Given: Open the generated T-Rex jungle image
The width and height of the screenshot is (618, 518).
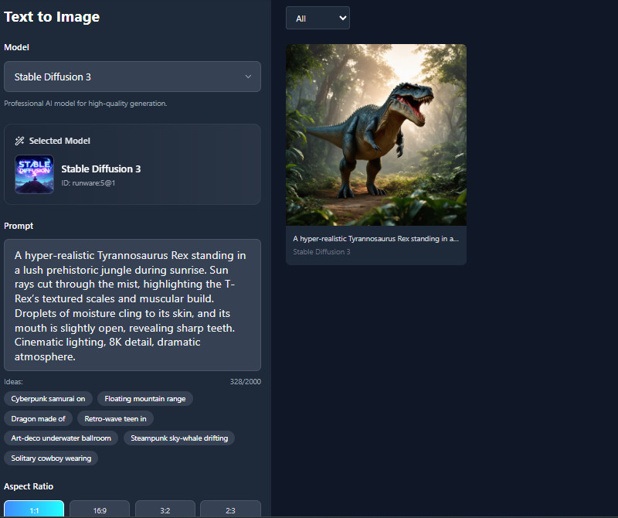Looking at the screenshot, I should (x=376, y=135).
